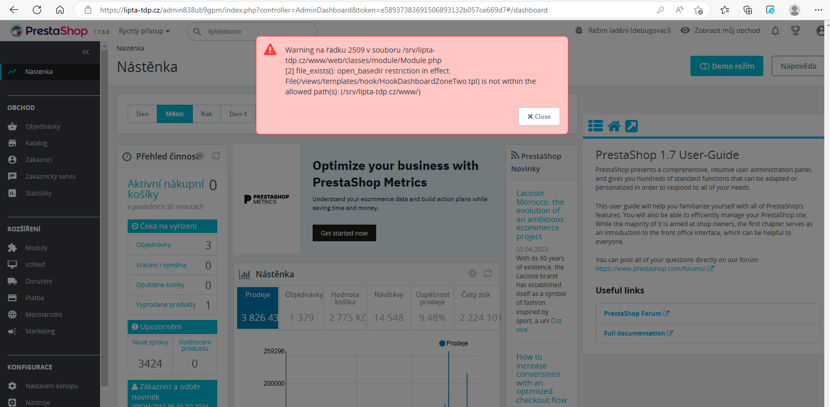Open Zobrazit můj obchod to view shop
The height and width of the screenshot is (407, 830).
tap(721, 31)
